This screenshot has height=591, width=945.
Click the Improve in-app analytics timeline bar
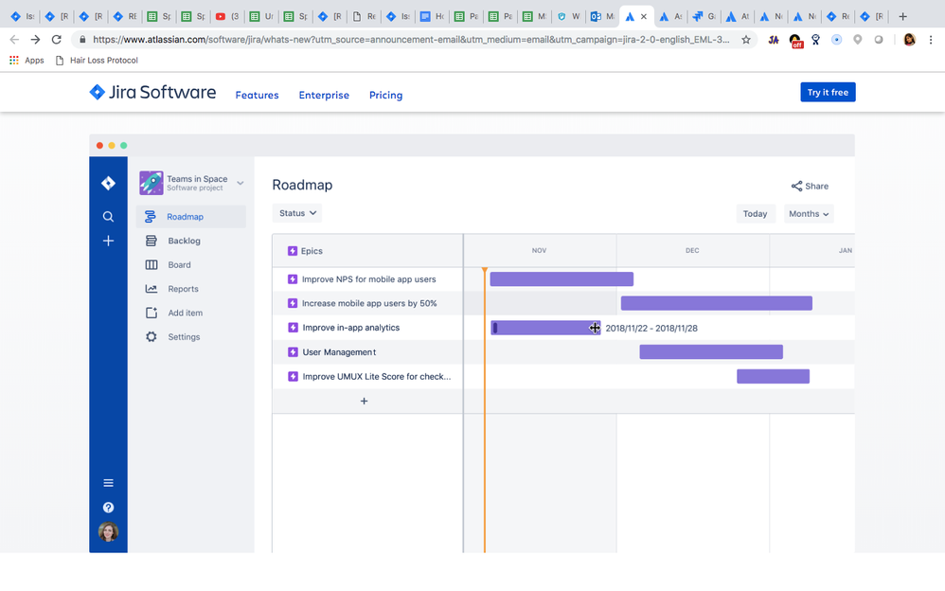pyautogui.click(x=545, y=328)
